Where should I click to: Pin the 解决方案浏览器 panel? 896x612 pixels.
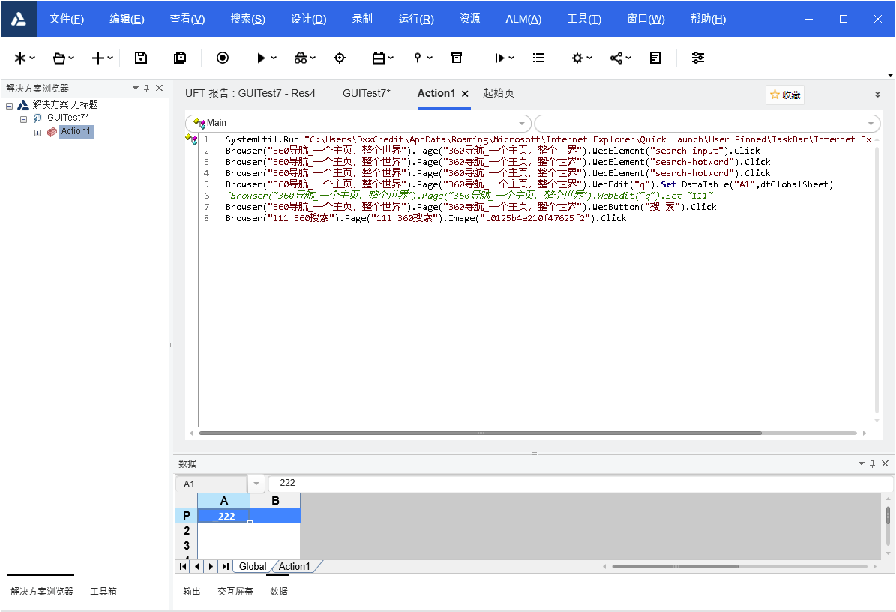pos(147,88)
